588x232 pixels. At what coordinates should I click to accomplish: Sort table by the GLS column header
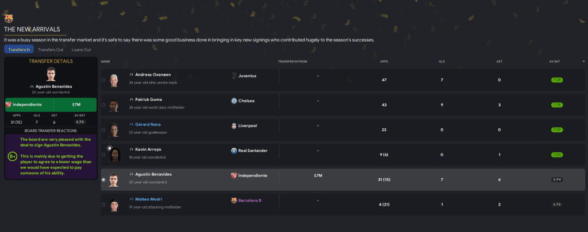point(441,61)
